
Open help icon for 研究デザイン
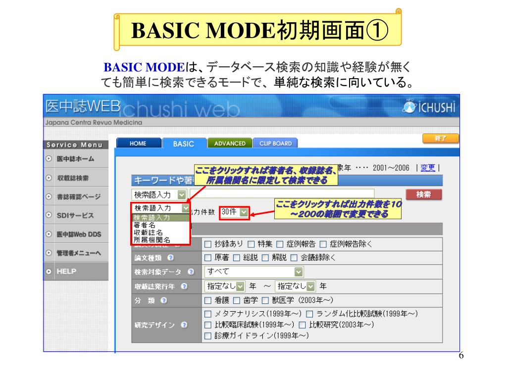(184, 325)
